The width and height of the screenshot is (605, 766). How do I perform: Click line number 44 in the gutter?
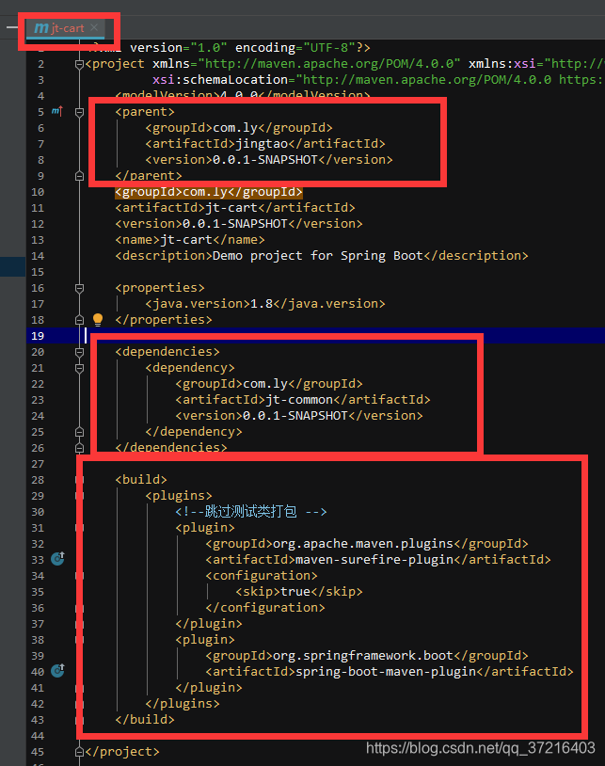pos(38,736)
